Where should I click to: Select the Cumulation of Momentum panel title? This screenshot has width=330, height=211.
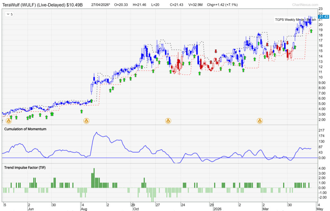click(25, 129)
